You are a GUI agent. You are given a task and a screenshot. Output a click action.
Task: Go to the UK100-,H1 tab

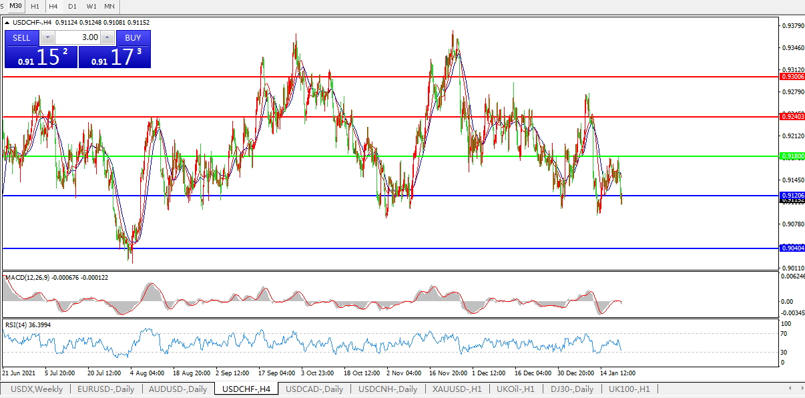pos(629,389)
